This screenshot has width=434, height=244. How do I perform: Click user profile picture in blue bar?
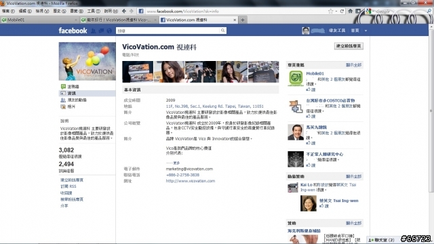click(x=306, y=30)
